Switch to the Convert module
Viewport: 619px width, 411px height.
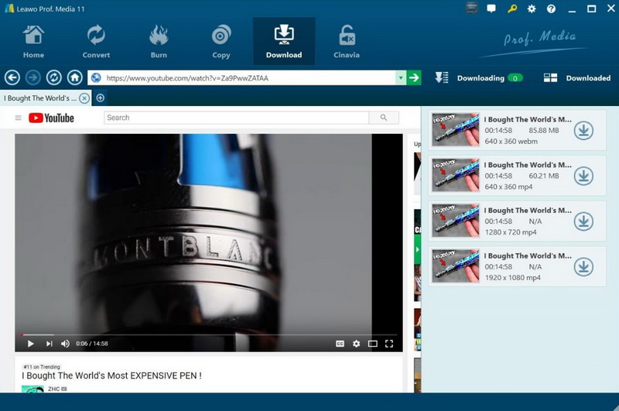tap(96, 40)
